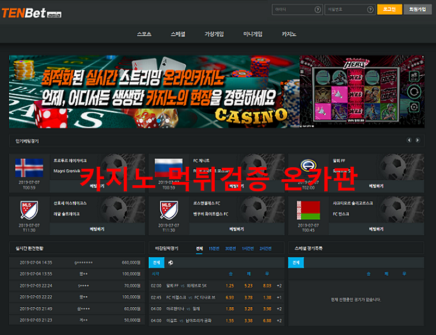The height and width of the screenshot is (335, 436).
Task: Click the 50,000원 exchange amount
Action: [x=132, y=320]
